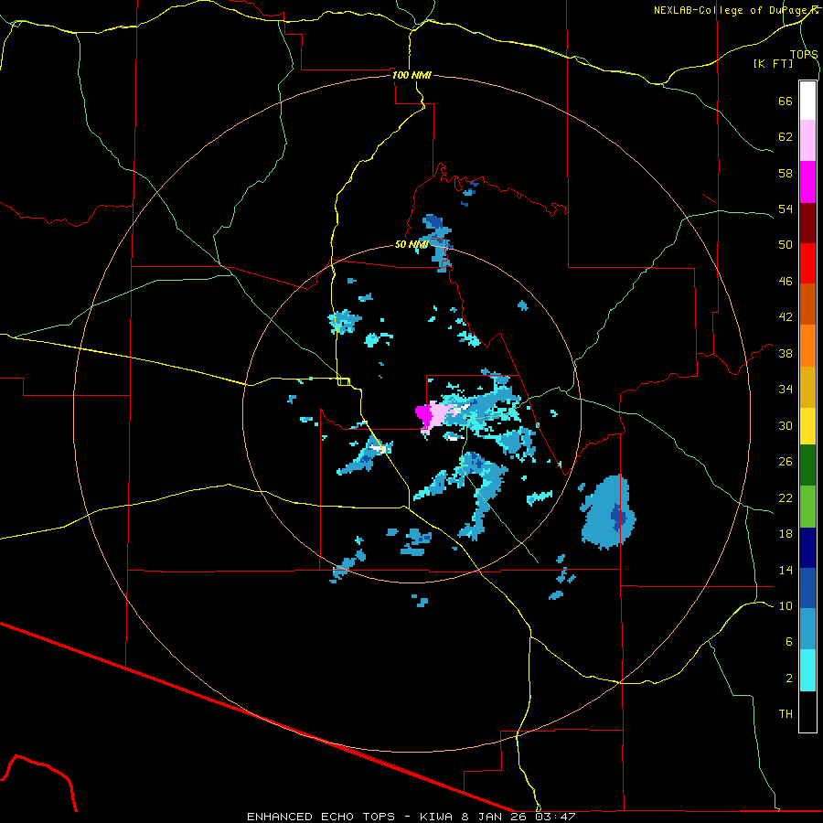
Task: Click the legend value 30
Action: [786, 425]
